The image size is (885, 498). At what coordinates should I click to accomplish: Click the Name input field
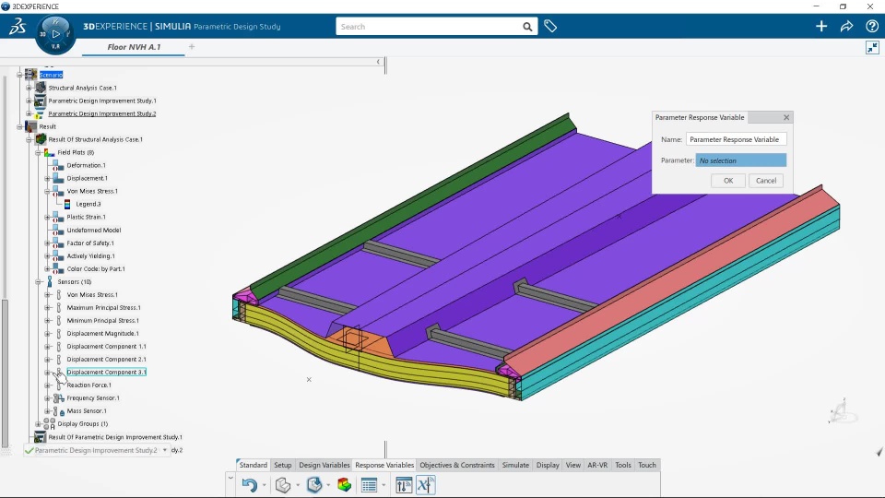pyautogui.click(x=736, y=139)
